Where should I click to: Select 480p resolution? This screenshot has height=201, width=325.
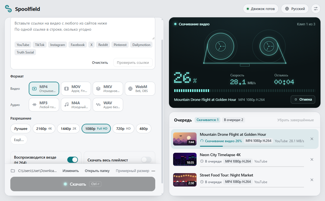(x=144, y=129)
